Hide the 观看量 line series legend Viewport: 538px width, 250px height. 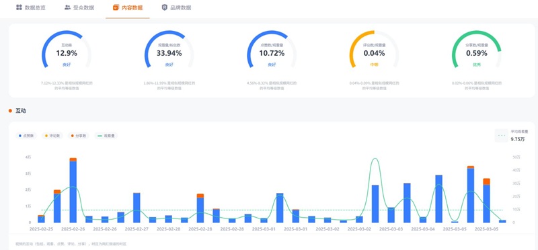click(106, 136)
